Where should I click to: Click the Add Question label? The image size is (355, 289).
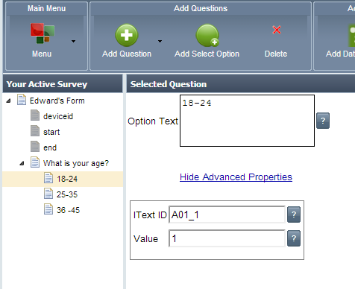pos(127,54)
